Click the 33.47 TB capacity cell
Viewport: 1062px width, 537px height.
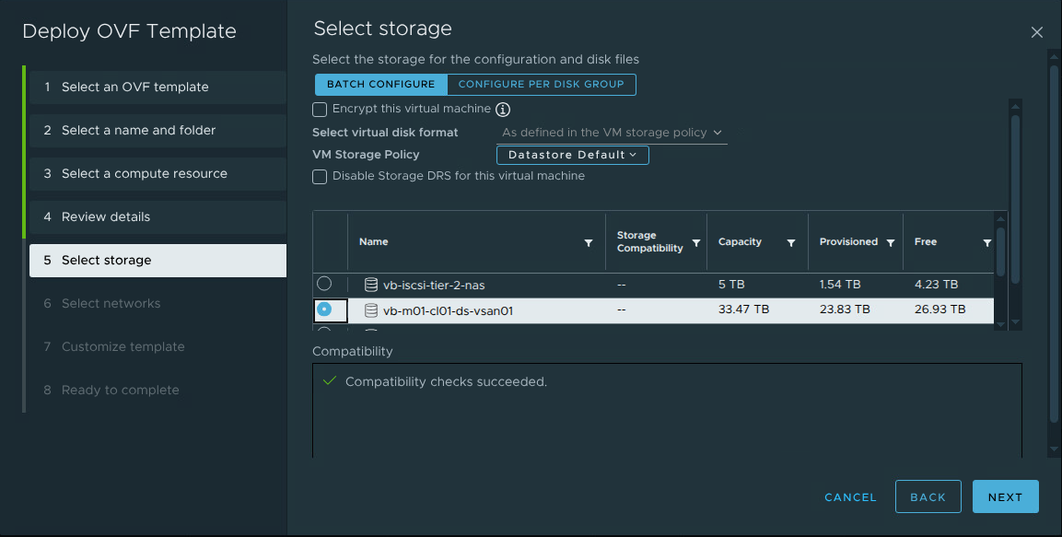(x=743, y=309)
